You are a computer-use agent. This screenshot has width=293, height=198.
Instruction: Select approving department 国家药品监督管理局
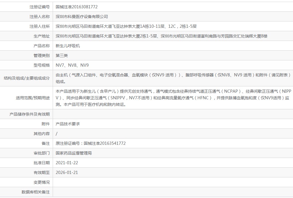coord(74,153)
